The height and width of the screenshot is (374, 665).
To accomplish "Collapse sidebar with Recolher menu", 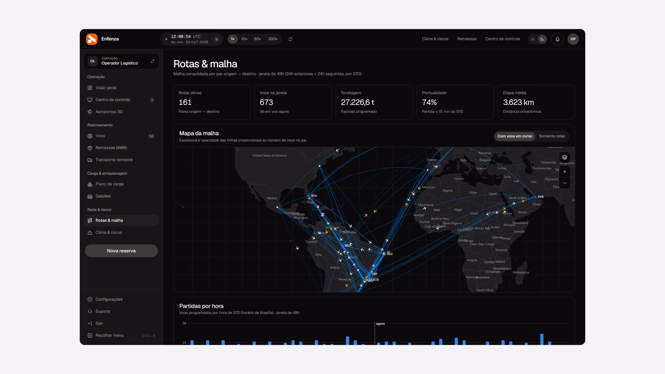I will coord(121,335).
